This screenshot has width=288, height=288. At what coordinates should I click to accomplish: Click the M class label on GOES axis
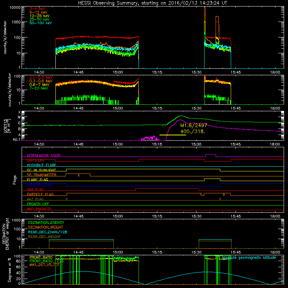[x=19, y=117]
